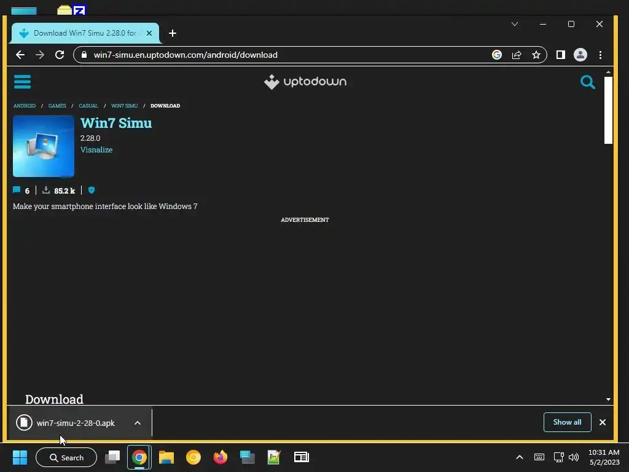The image size is (629, 472).
Task: Open Chrome's three-dot menu
Action: [x=600, y=55]
